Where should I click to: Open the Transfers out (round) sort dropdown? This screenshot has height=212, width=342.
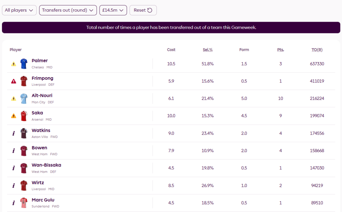pos(68,10)
